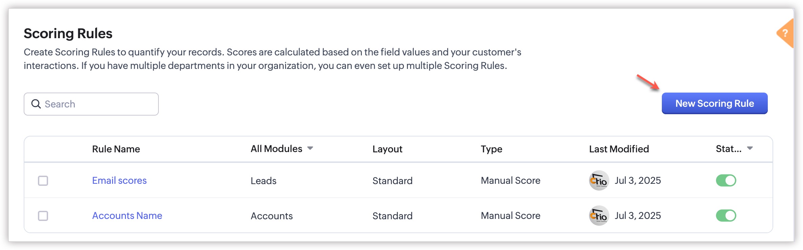The width and height of the screenshot is (803, 250).
Task: Open the Accounts Name rule link
Action: (127, 216)
